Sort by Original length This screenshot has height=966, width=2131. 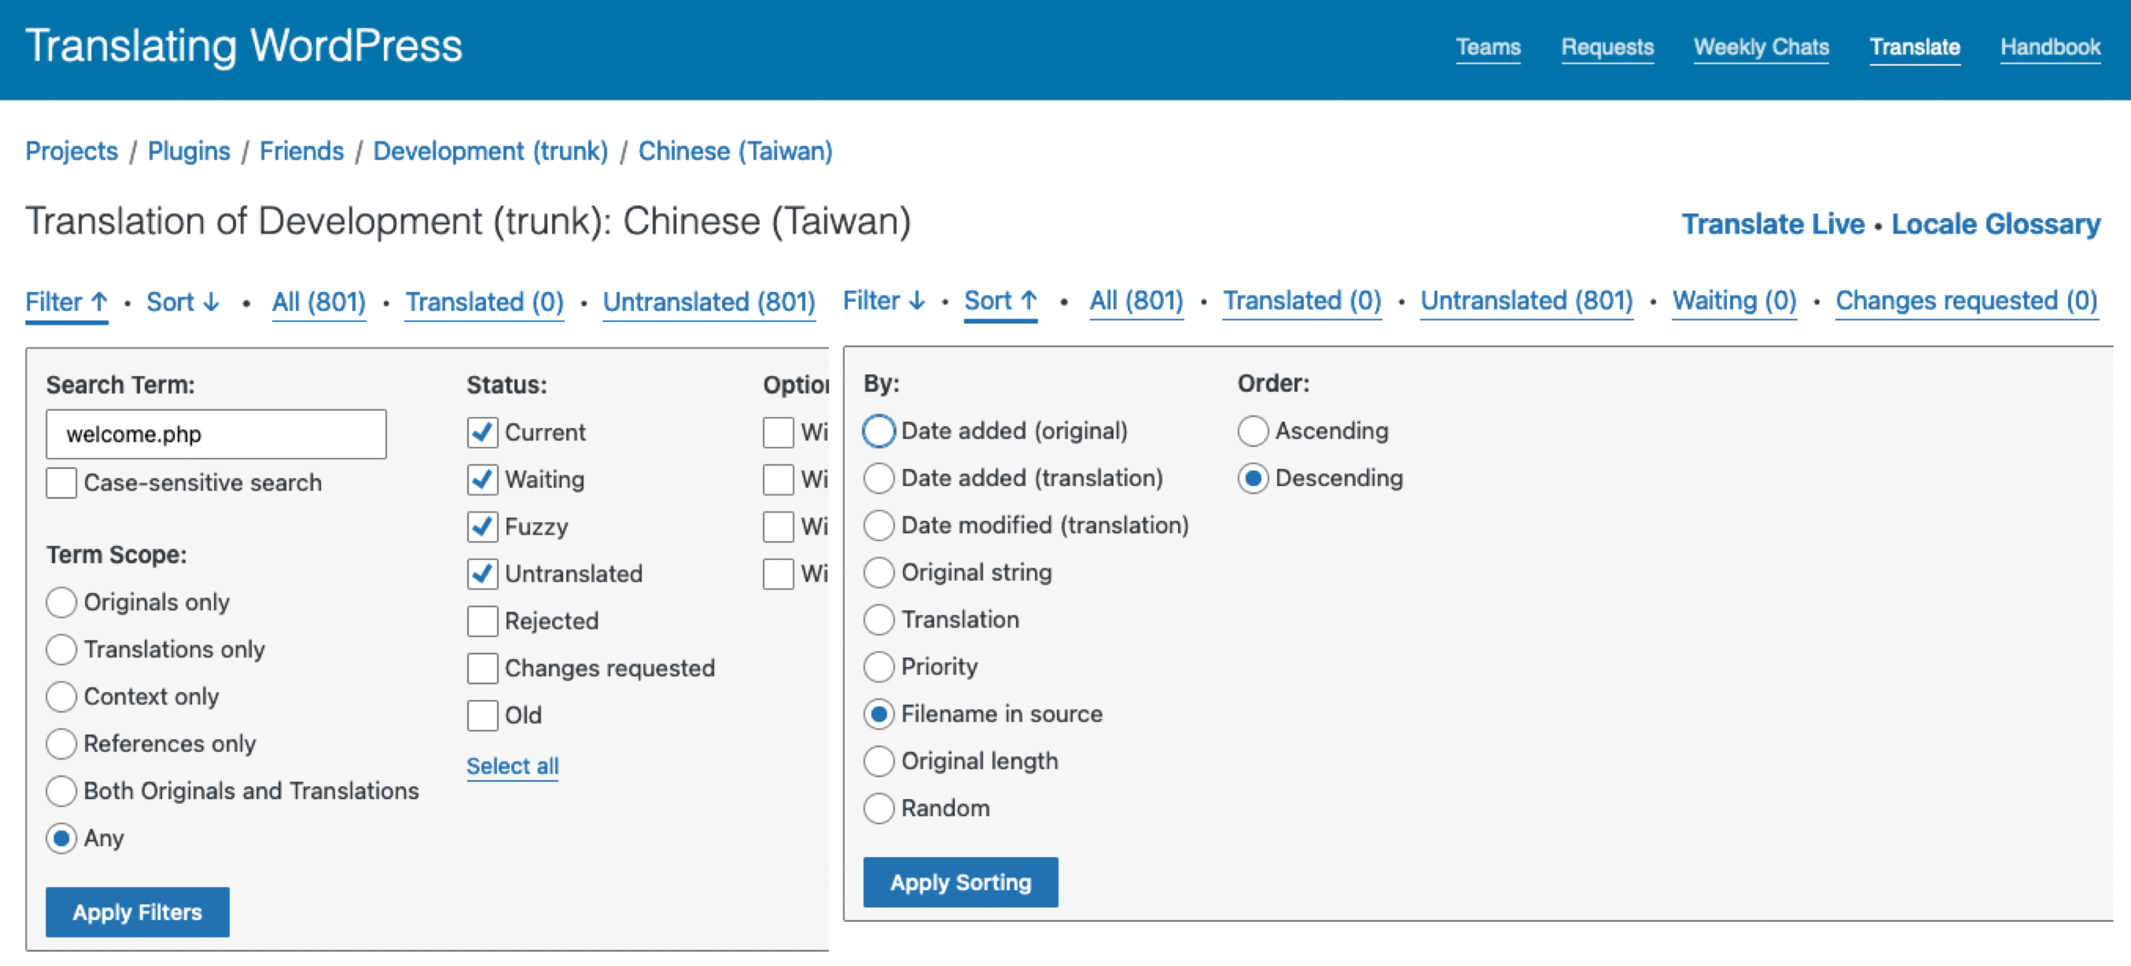pyautogui.click(x=878, y=761)
